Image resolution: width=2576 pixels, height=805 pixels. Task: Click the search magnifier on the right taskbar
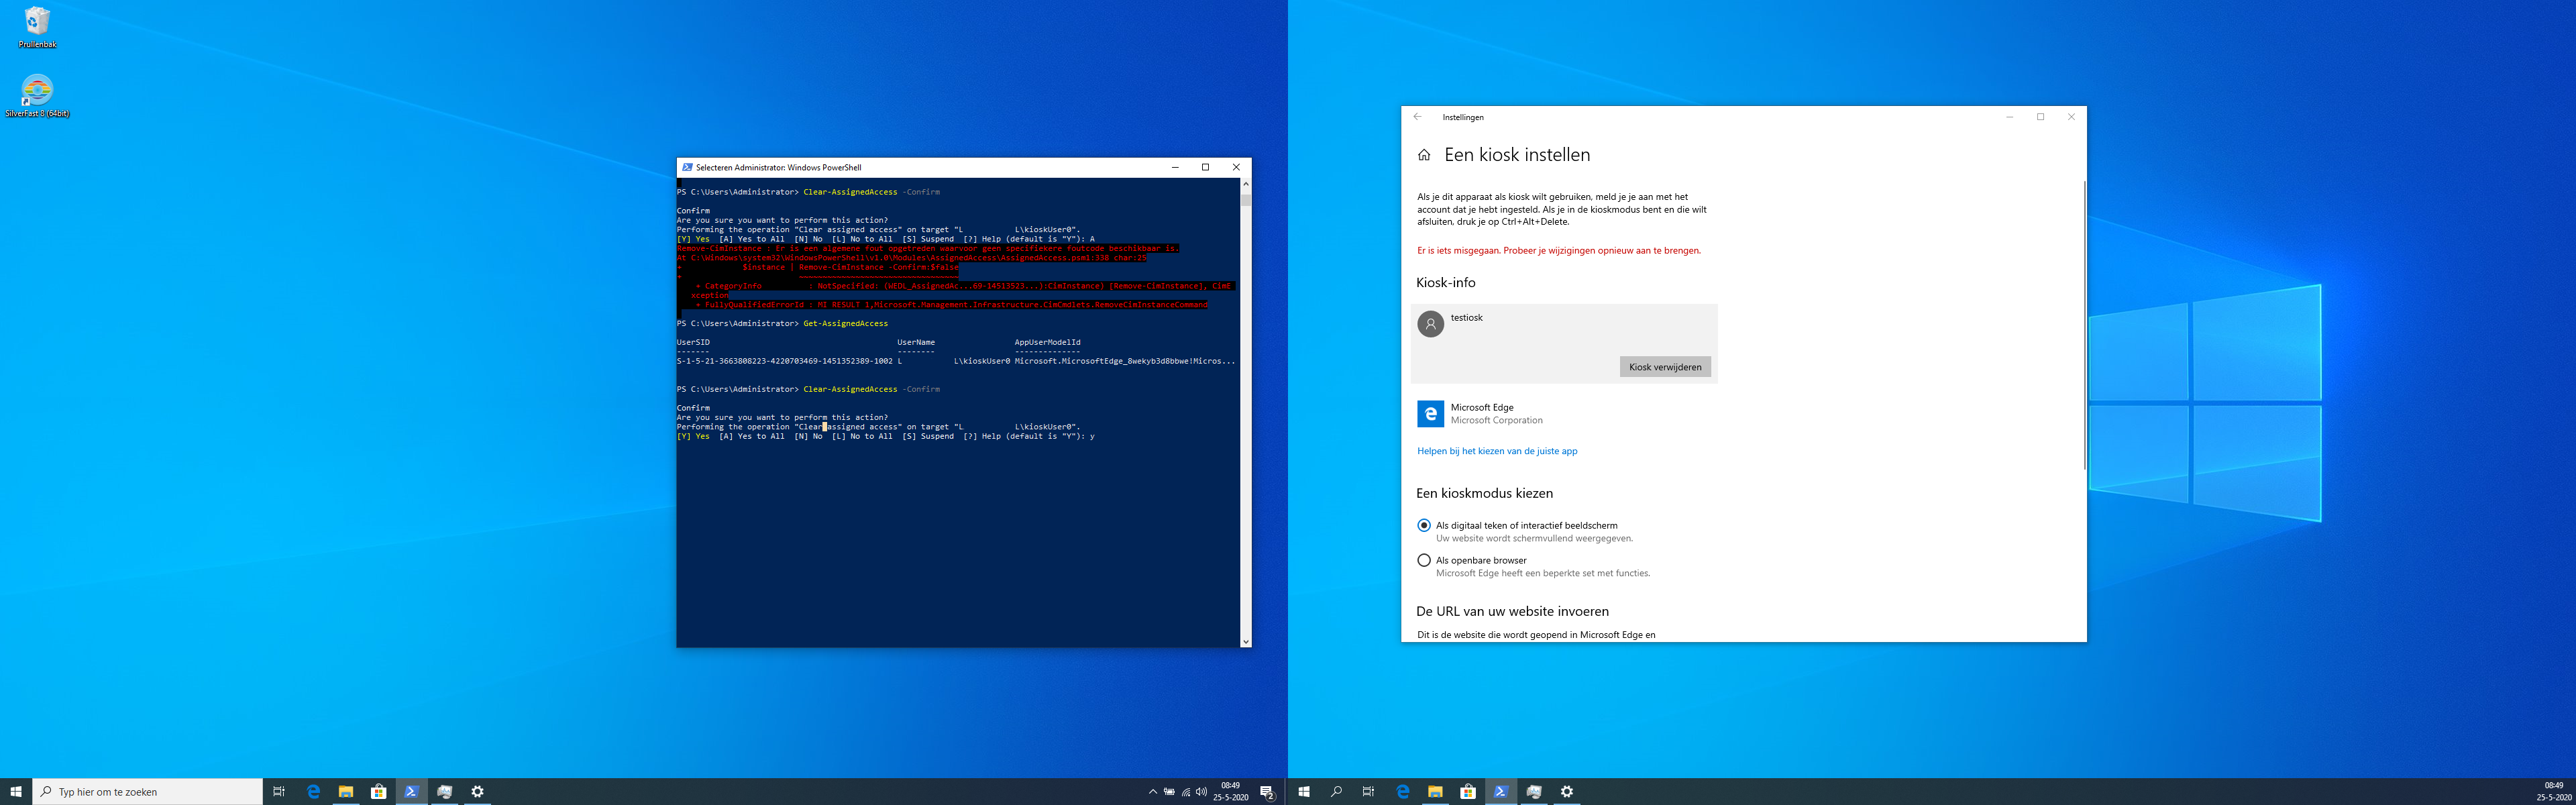tap(1336, 792)
